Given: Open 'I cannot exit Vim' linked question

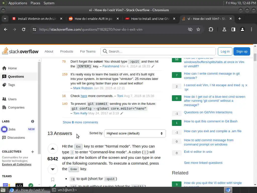Looking at the screenshot, I should tap(215, 87).
